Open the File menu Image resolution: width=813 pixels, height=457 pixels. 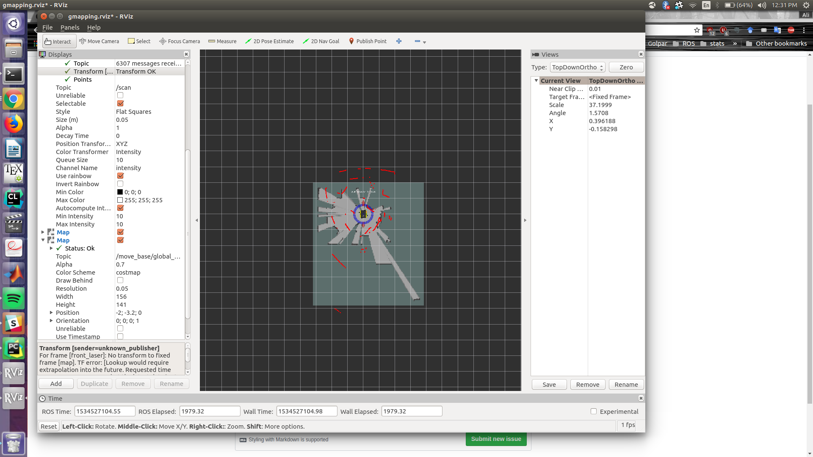tap(47, 28)
